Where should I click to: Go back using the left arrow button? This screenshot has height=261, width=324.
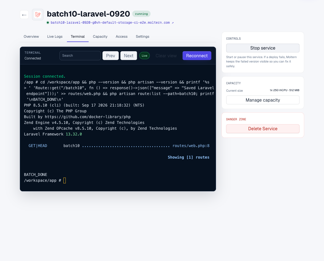(24, 15)
